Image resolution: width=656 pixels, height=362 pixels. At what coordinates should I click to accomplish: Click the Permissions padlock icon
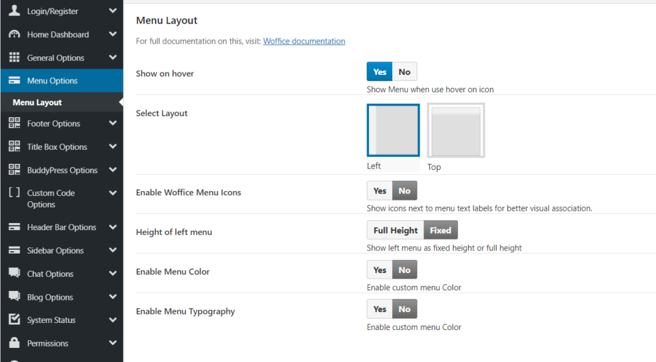(x=14, y=343)
